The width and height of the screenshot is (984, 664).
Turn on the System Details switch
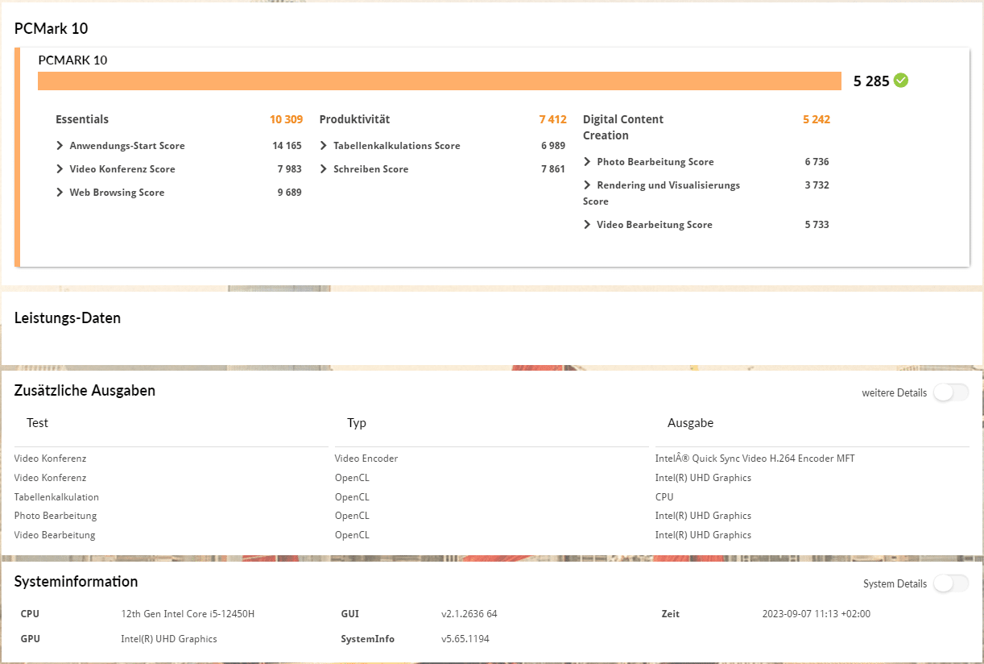[950, 583]
